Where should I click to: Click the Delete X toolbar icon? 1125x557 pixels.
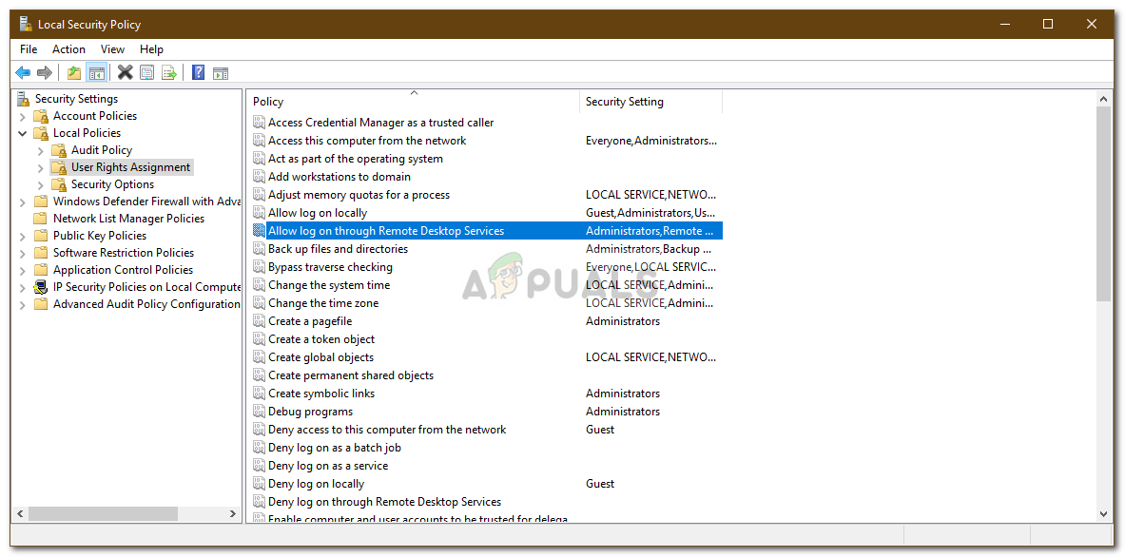click(126, 72)
